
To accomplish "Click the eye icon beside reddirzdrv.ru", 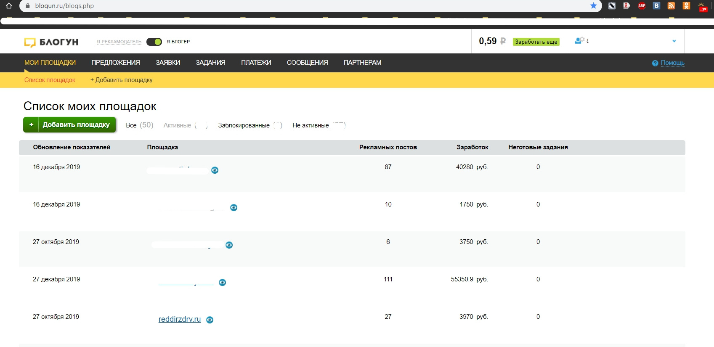I will [x=210, y=320].
